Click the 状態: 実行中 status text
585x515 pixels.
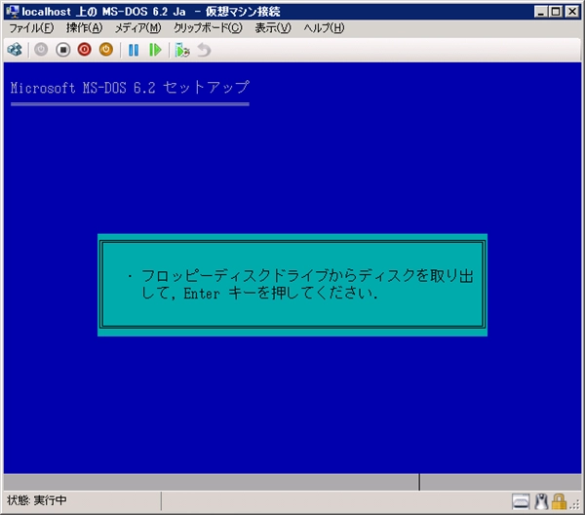37,500
